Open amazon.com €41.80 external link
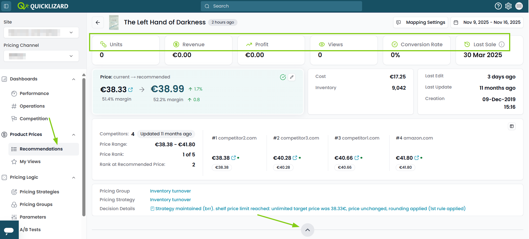Image resolution: width=529 pixels, height=239 pixels. point(417,158)
